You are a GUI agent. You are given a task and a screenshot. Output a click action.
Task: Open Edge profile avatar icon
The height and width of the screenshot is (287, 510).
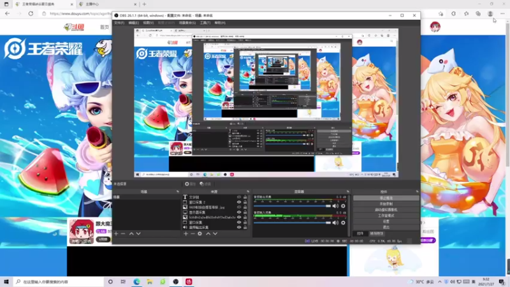[x=490, y=13]
